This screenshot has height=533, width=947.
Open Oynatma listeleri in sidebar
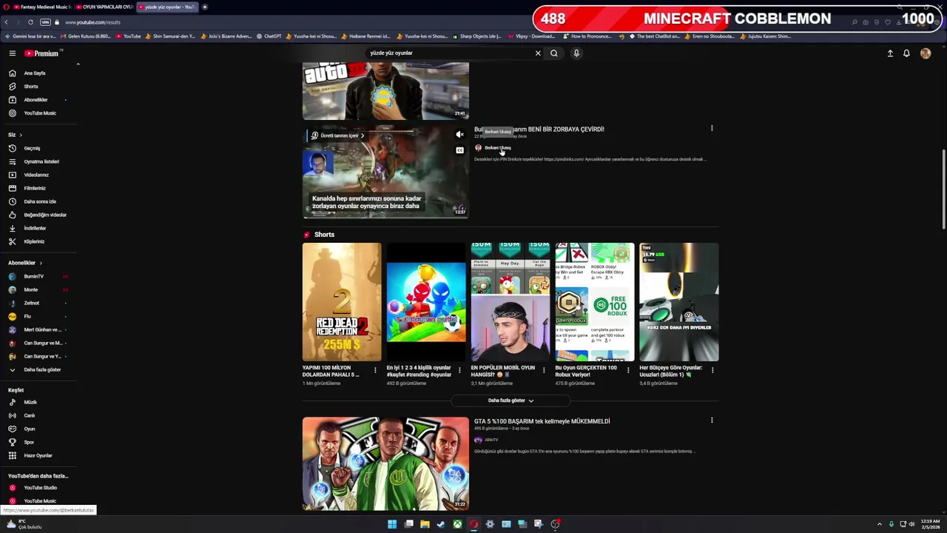(41, 161)
